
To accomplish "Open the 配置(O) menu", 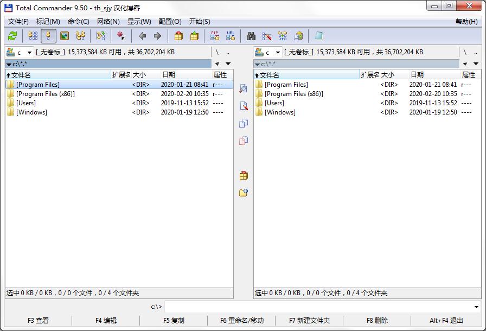I will pos(170,21).
